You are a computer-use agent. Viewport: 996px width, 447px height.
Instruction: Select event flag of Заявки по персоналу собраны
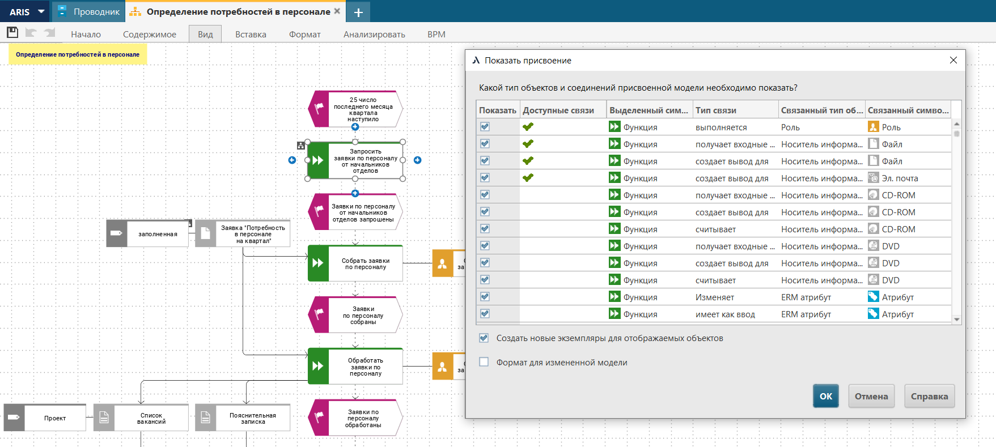[319, 314]
